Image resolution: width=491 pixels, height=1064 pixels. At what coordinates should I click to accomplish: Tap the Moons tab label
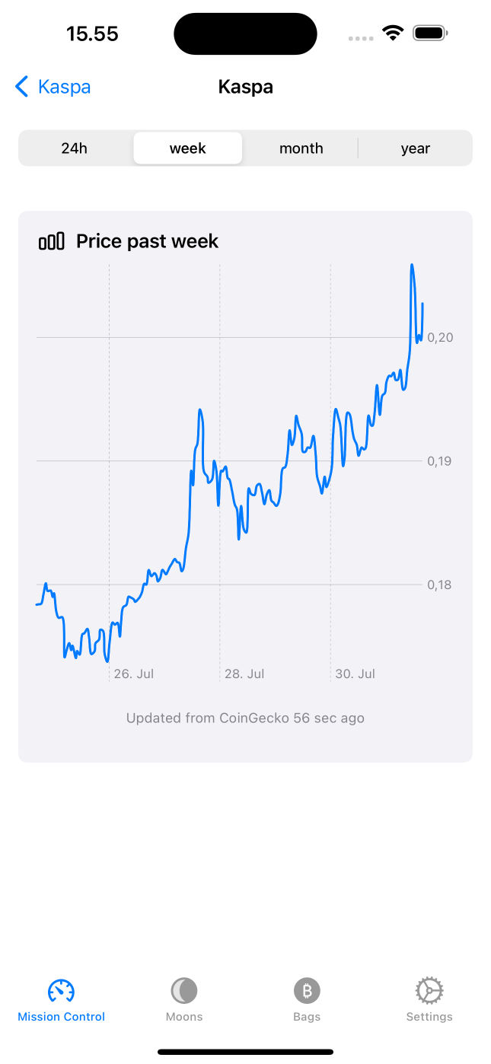184,1017
